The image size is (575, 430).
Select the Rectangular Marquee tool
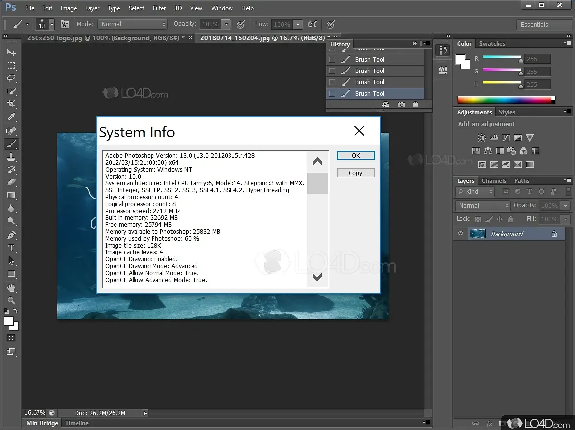11,66
